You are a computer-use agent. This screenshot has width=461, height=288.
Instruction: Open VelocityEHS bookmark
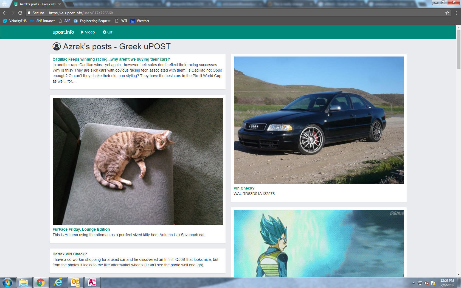coord(15,21)
